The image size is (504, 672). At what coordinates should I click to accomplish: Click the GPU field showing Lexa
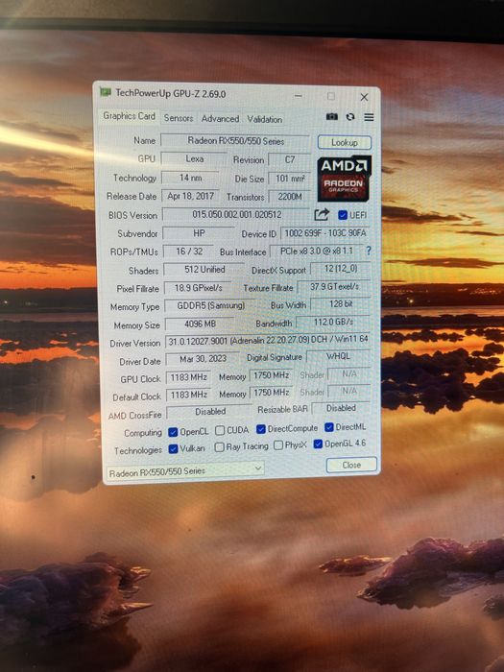click(194, 158)
